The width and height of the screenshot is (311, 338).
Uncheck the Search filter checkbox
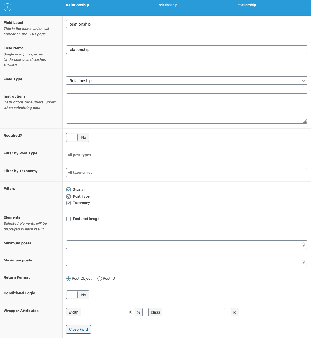click(x=69, y=190)
